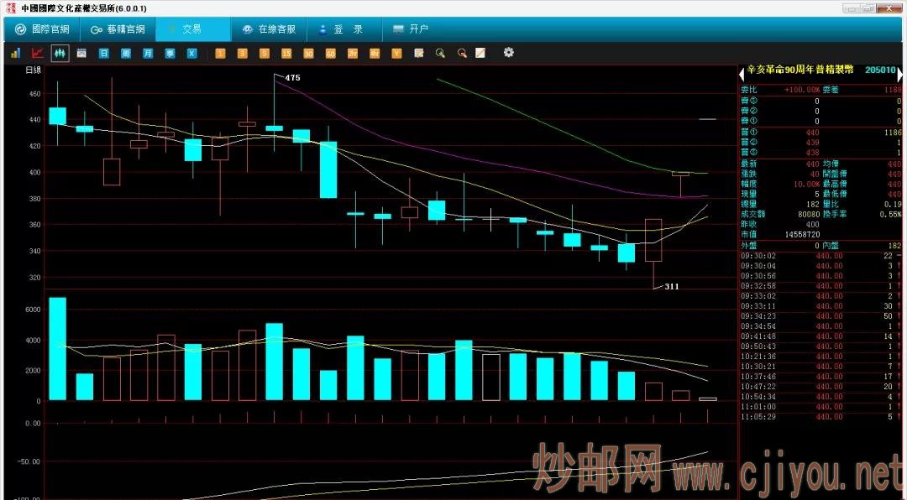This screenshot has height=500, width=907.
Task: Click the 量比 0.19 value
Action: (893, 204)
